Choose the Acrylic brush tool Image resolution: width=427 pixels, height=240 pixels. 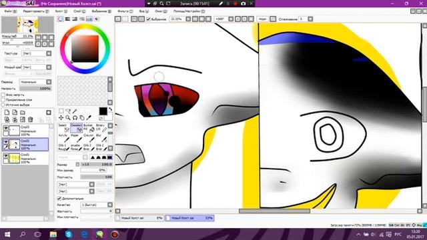64,138
